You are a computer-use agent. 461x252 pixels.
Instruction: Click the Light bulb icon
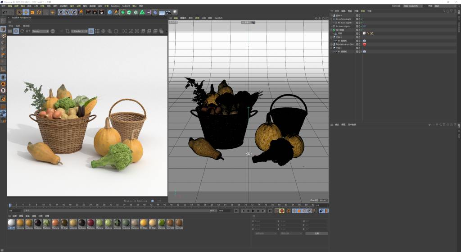click(x=175, y=12)
